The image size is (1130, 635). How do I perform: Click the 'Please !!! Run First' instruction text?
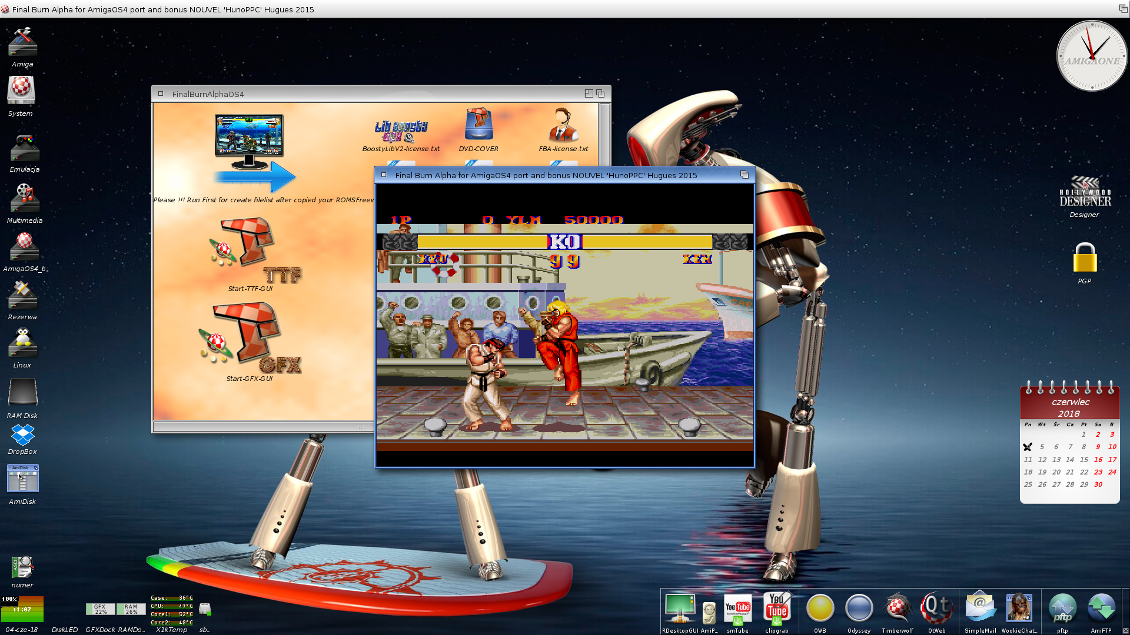[263, 200]
